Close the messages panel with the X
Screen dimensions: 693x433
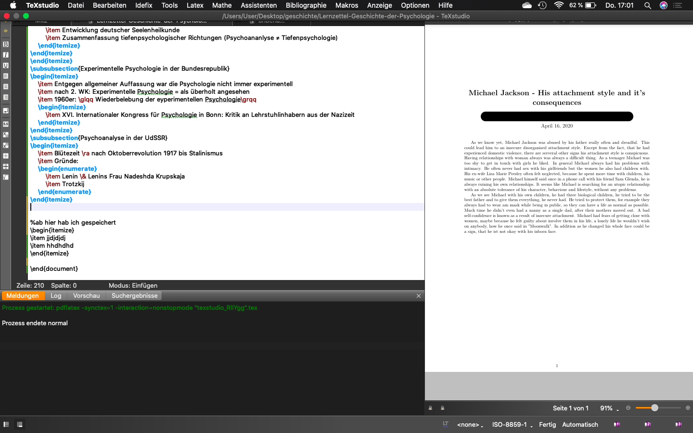419,296
